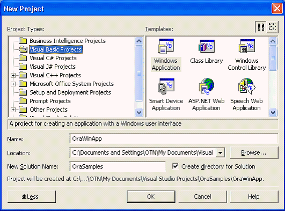Viewport: 285px width, 211px height.
Task: Expand the Microsoft Office System Projects node
Action: [x=13, y=84]
